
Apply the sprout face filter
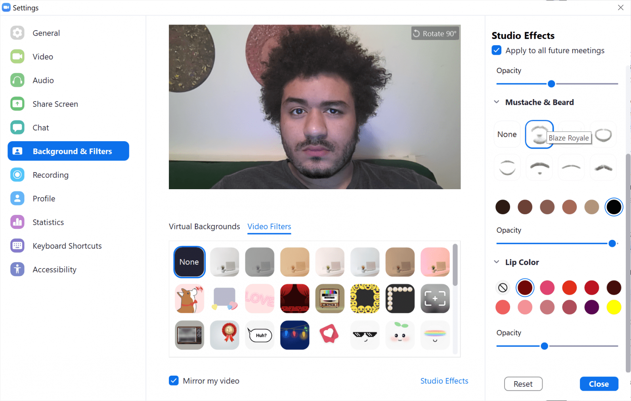pyautogui.click(x=400, y=335)
